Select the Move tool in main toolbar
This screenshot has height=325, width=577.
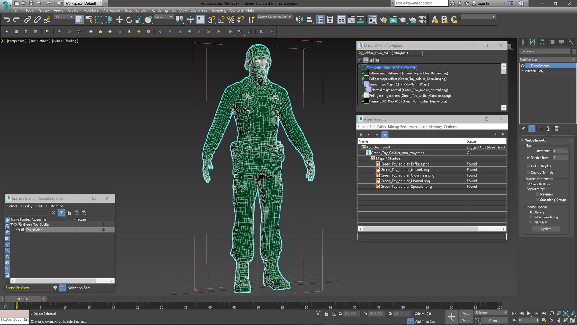[x=120, y=20]
